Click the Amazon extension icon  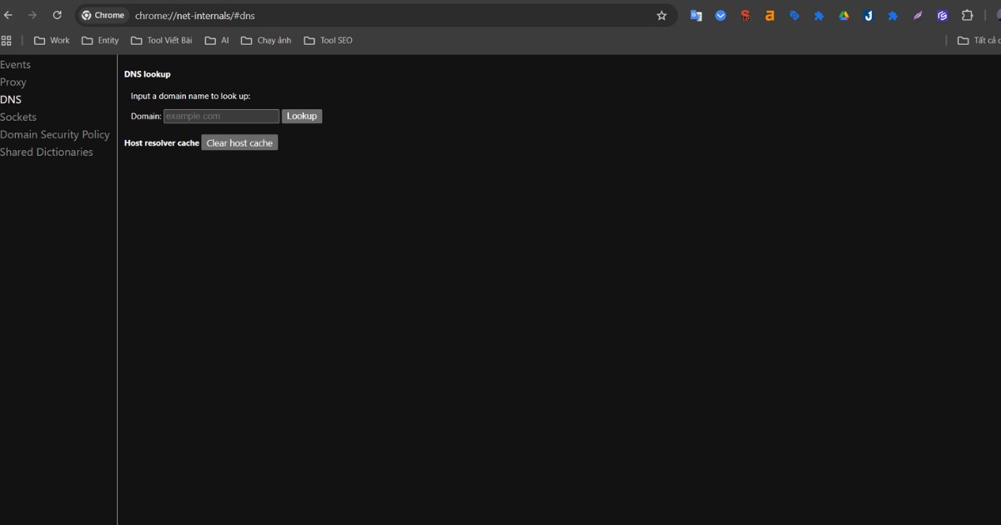pyautogui.click(x=769, y=15)
